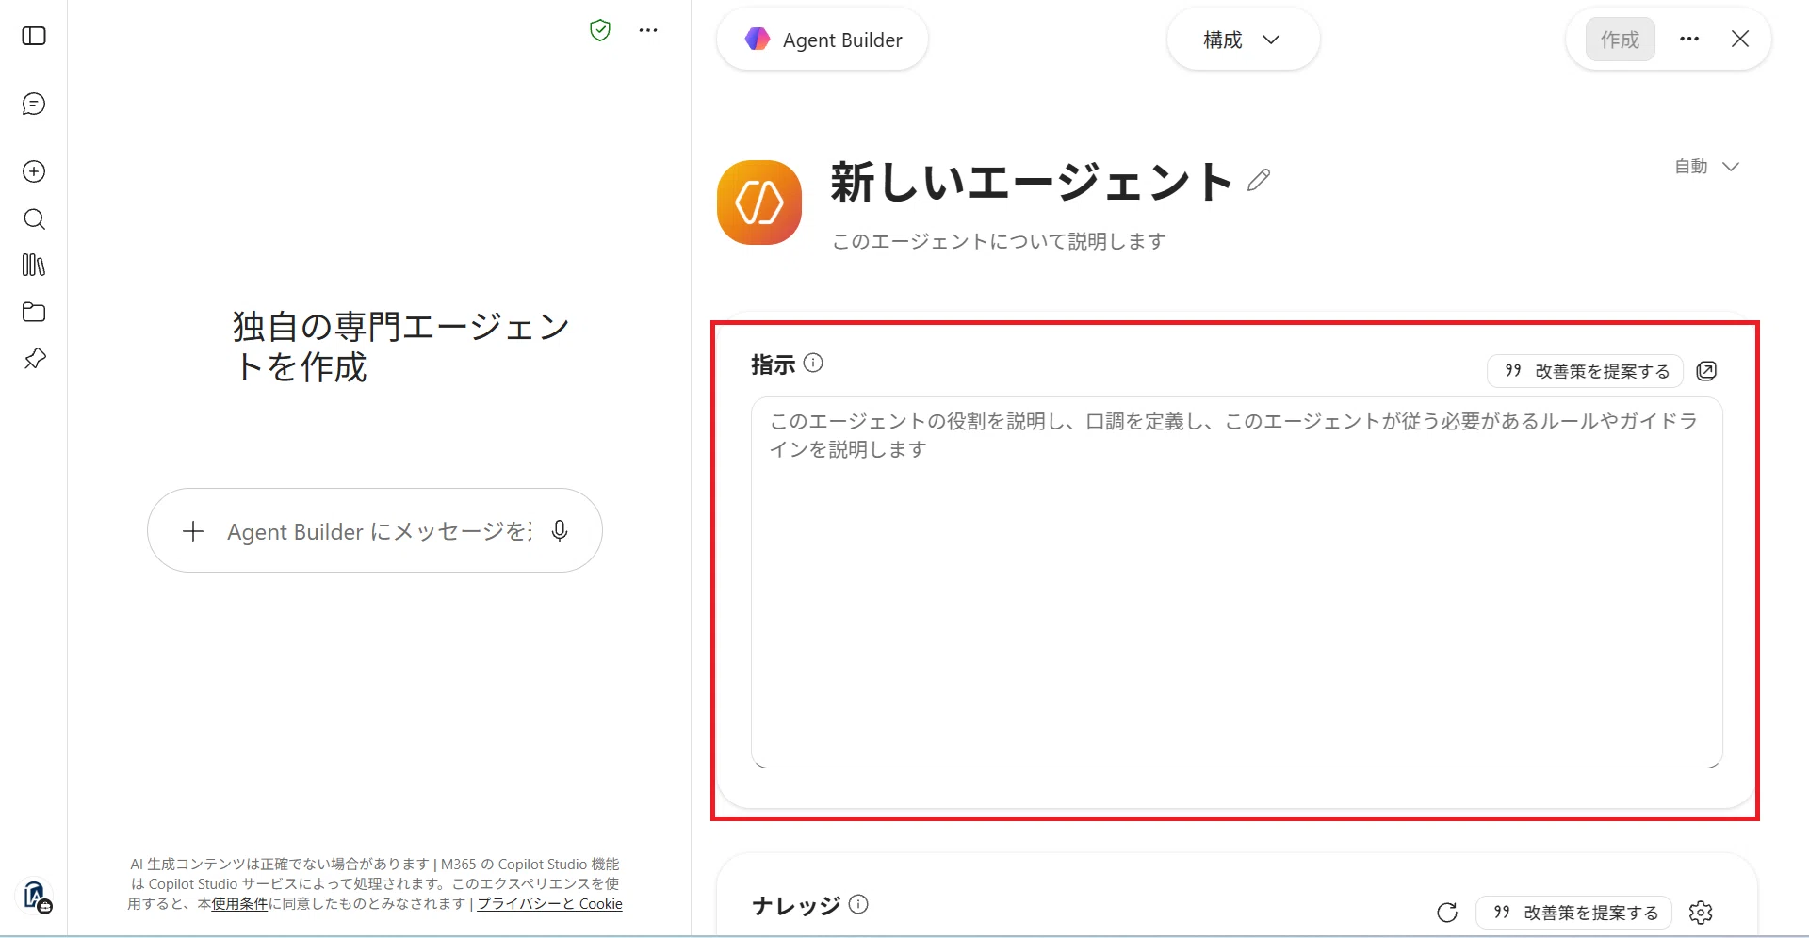Toggle the sidebar panel icon
Viewport: 1809px width, 938px height.
(x=34, y=36)
